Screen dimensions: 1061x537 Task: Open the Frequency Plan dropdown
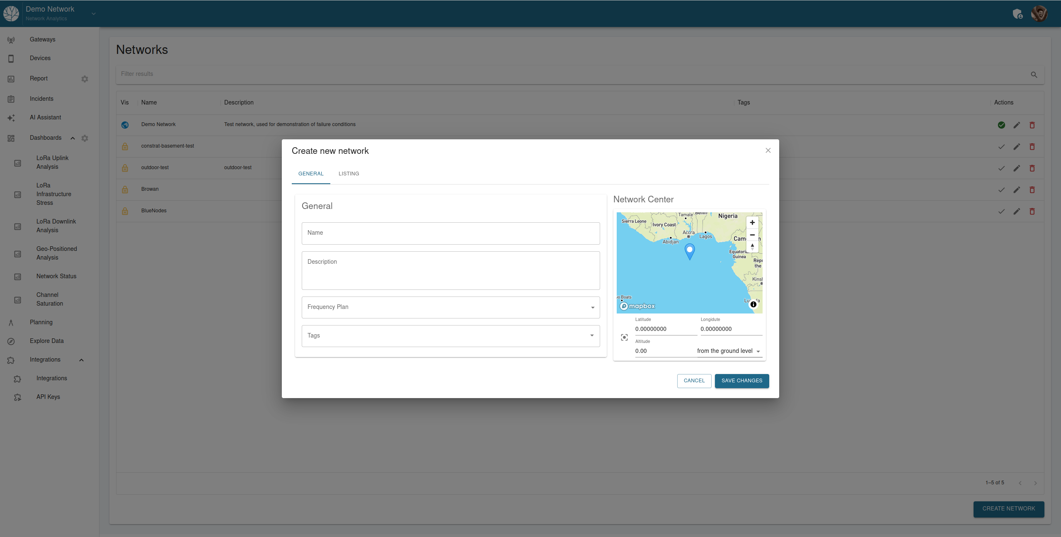[451, 307]
